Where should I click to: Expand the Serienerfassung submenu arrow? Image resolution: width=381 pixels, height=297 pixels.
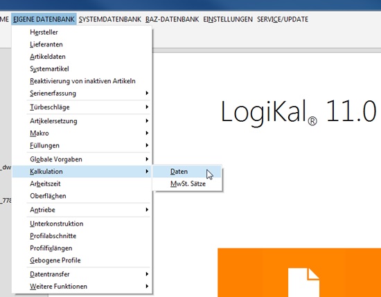(147, 93)
